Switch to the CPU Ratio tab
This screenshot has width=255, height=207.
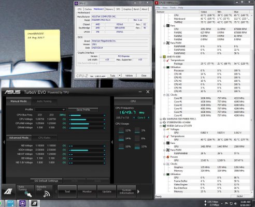tap(45, 138)
